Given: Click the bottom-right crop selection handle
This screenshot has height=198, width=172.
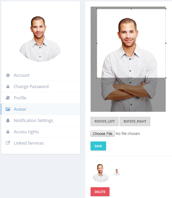Looking at the screenshot, I should pos(166,78).
